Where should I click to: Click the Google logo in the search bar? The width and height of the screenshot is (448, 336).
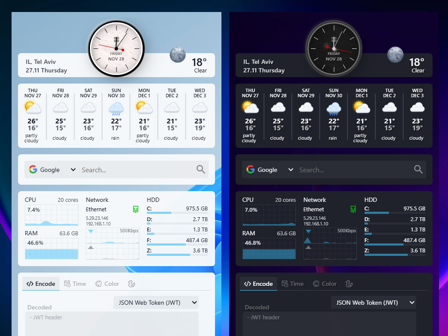click(x=33, y=169)
